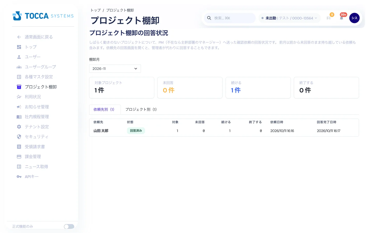
Task: Click the 依頼日時 value 2026/10/11 16:16
Action: coord(282,131)
